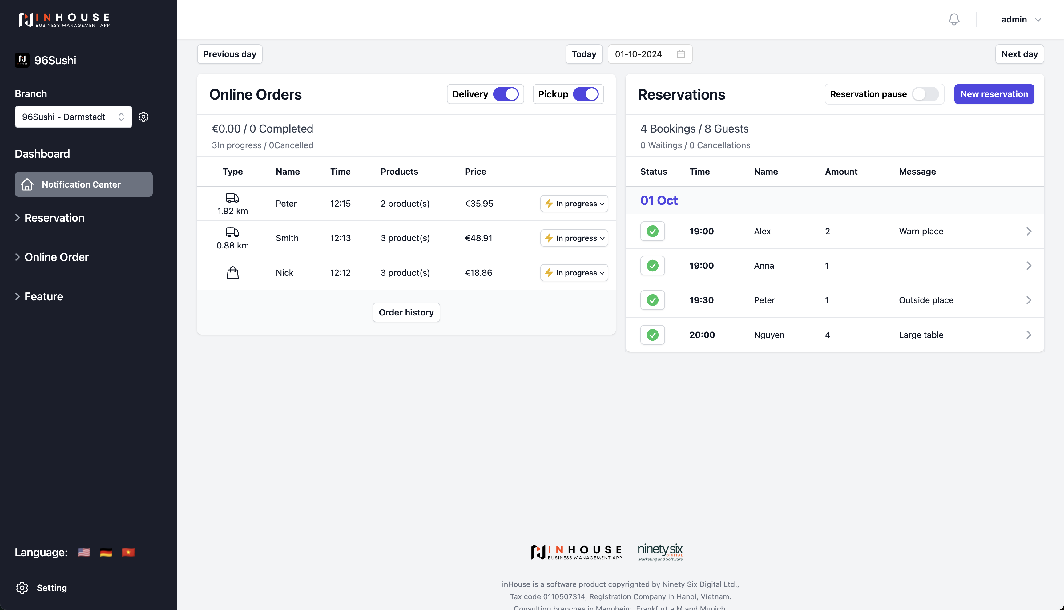Click the Online Orders panel heading

pyautogui.click(x=256, y=94)
